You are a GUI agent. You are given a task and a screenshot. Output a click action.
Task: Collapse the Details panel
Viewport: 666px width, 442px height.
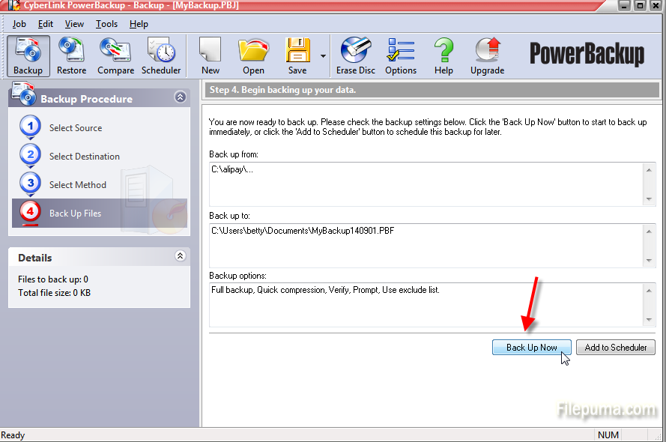pos(180,256)
